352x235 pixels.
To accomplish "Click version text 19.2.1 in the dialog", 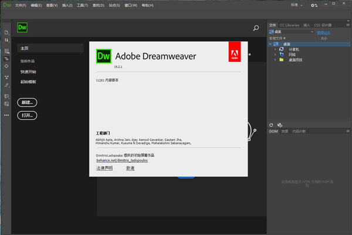I will tap(118, 67).
